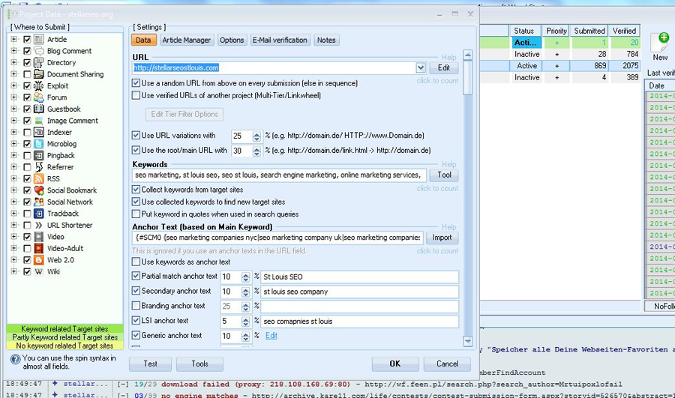
Task: Click the Social Bookmark icon
Action: (39, 190)
